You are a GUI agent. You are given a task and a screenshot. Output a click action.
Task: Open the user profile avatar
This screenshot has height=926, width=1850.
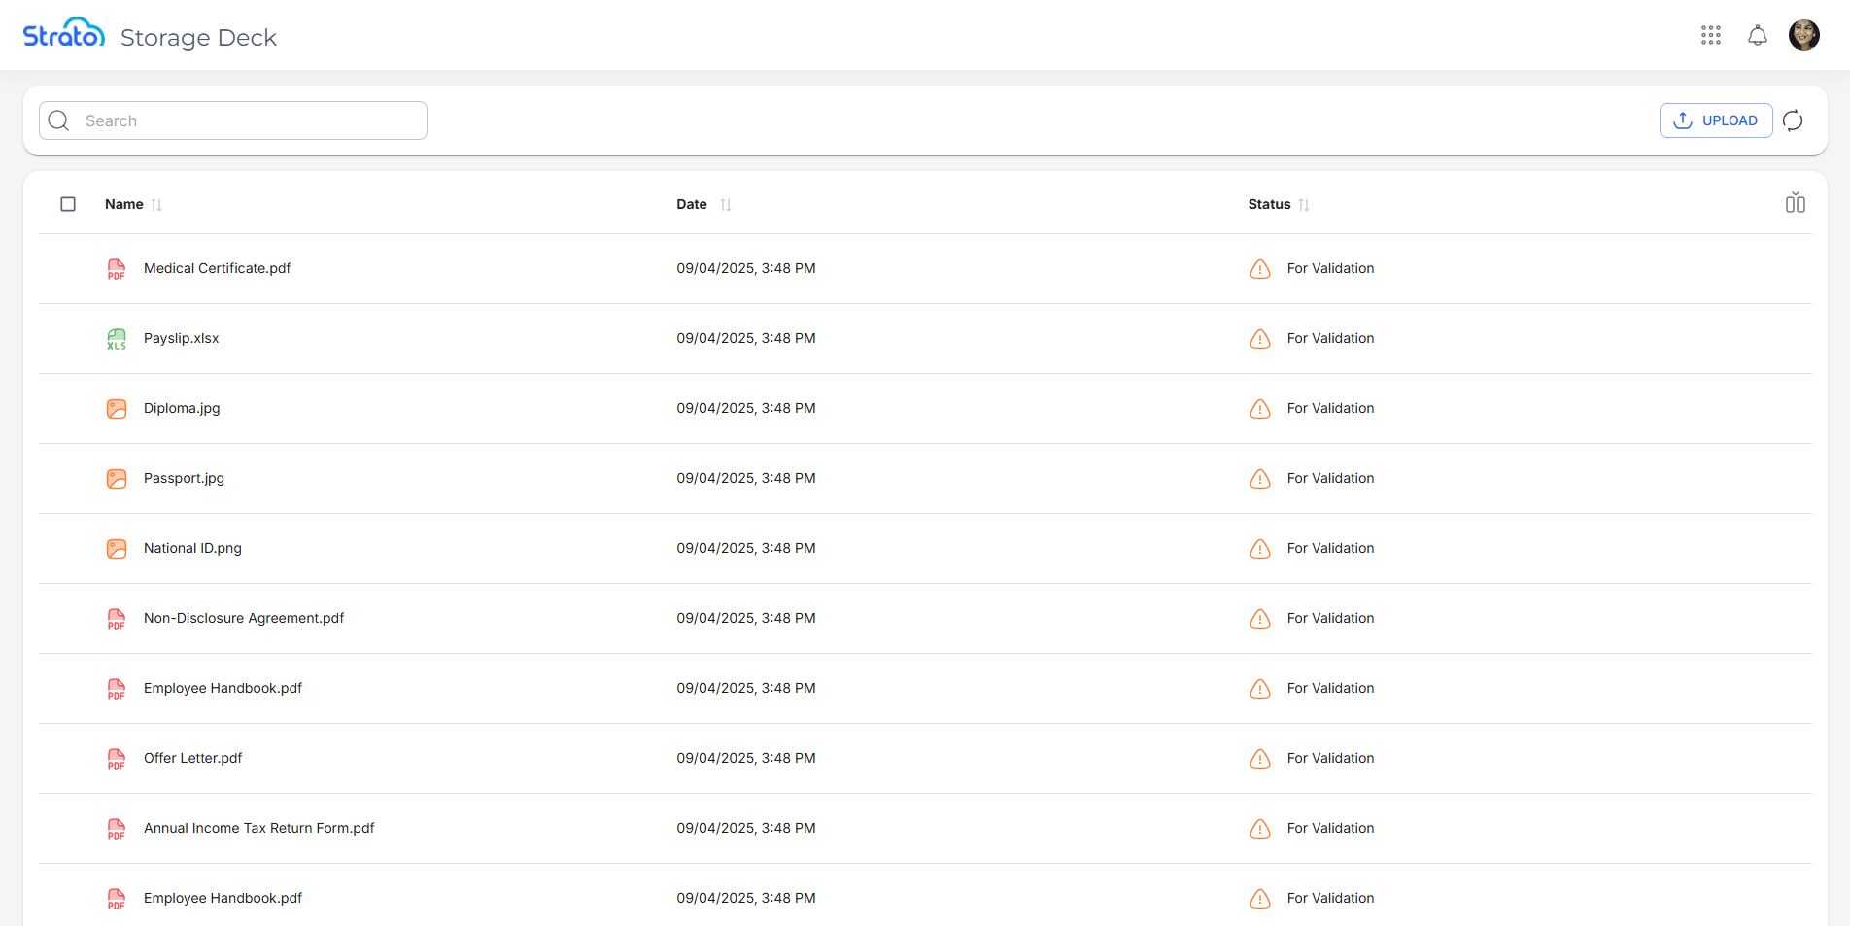(x=1803, y=36)
